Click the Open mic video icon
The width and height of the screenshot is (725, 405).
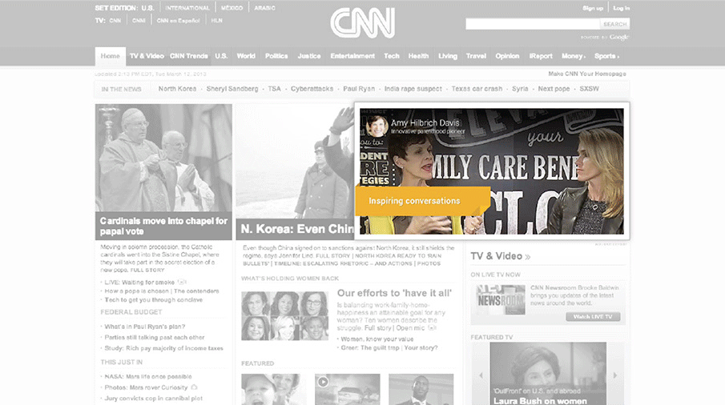pyautogui.click(x=432, y=328)
